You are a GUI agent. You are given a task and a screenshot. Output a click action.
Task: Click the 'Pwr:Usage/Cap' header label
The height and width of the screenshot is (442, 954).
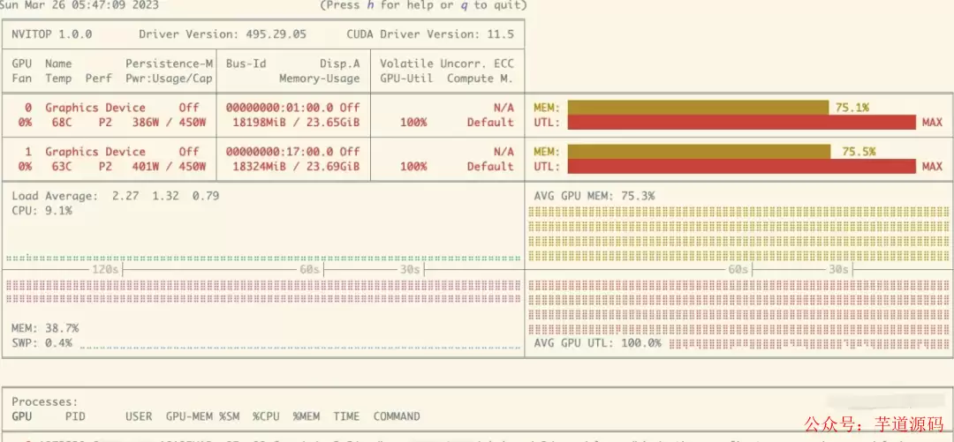coord(169,79)
